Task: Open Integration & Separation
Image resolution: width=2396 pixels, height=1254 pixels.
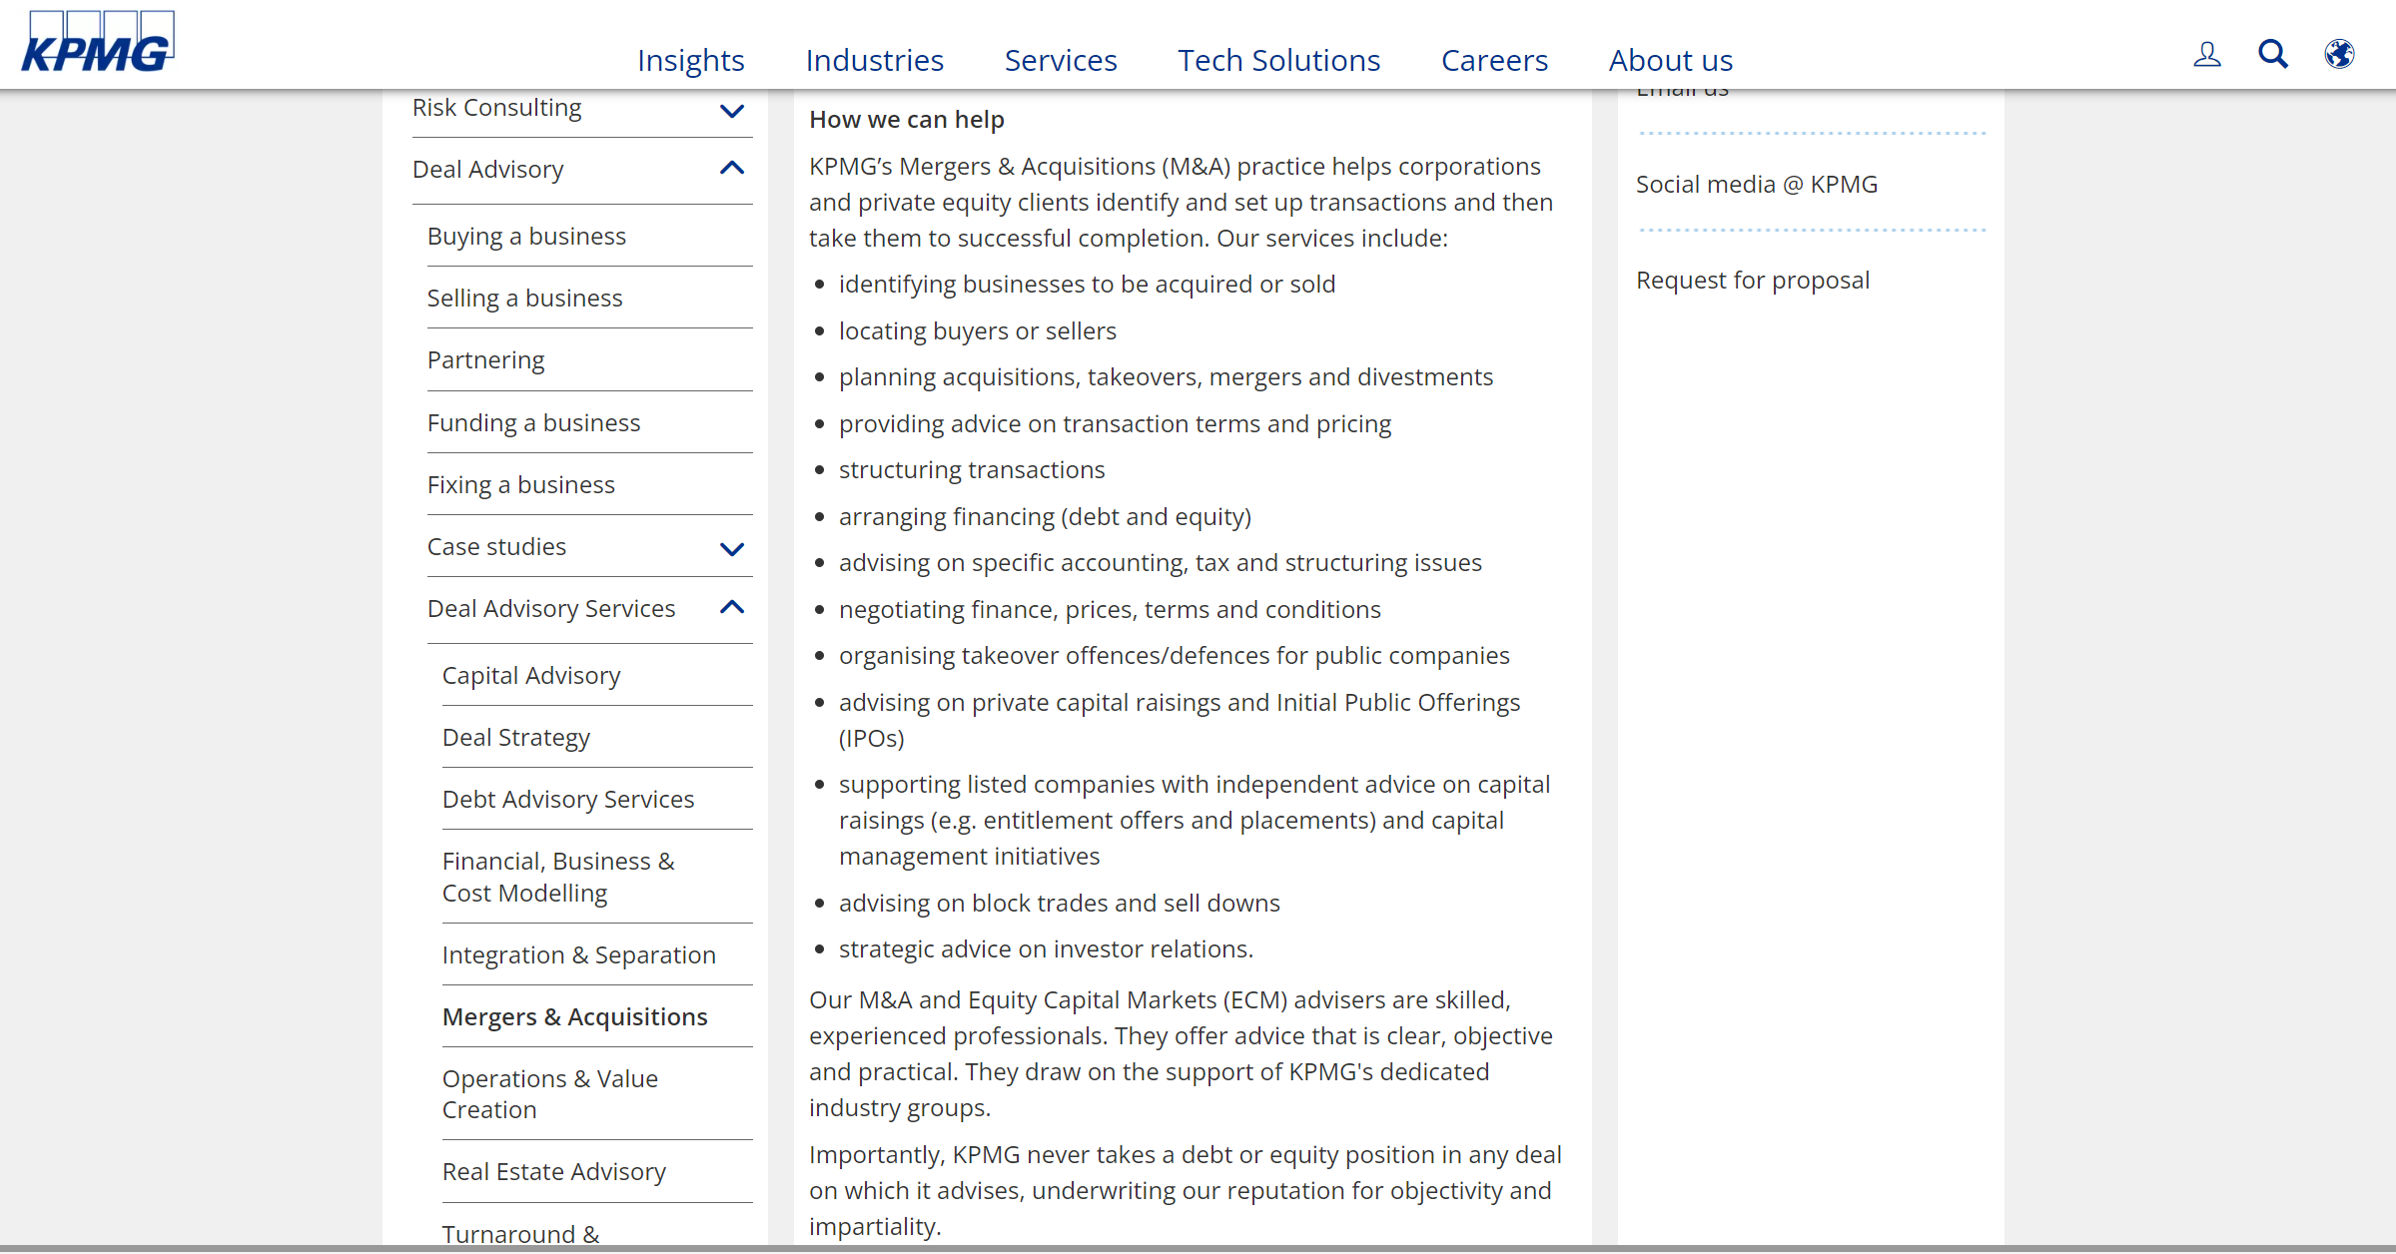Action: pyautogui.click(x=579, y=955)
